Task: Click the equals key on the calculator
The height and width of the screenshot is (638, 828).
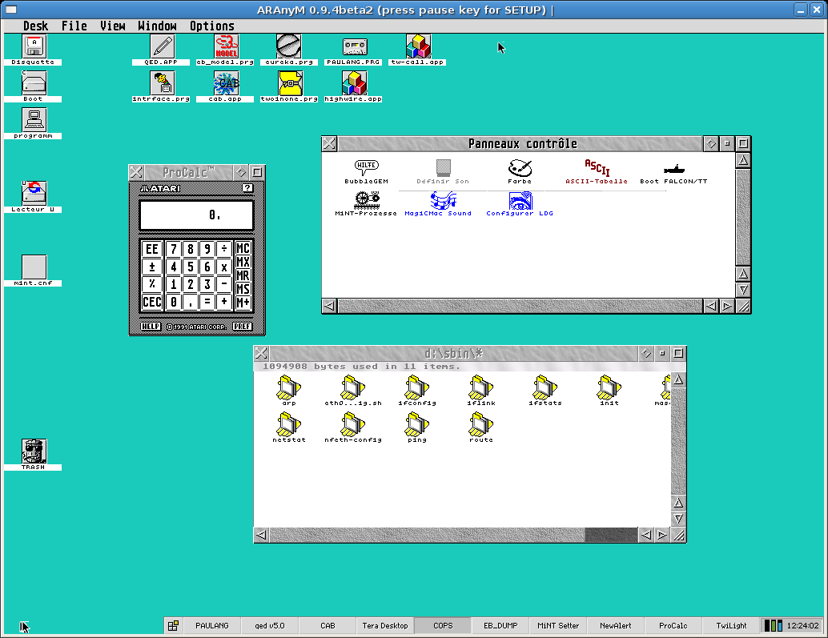Action: [207, 302]
